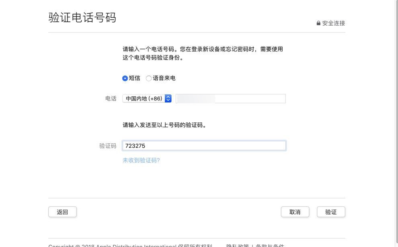Click the vertical scrollbar at the window edge

(396, 120)
